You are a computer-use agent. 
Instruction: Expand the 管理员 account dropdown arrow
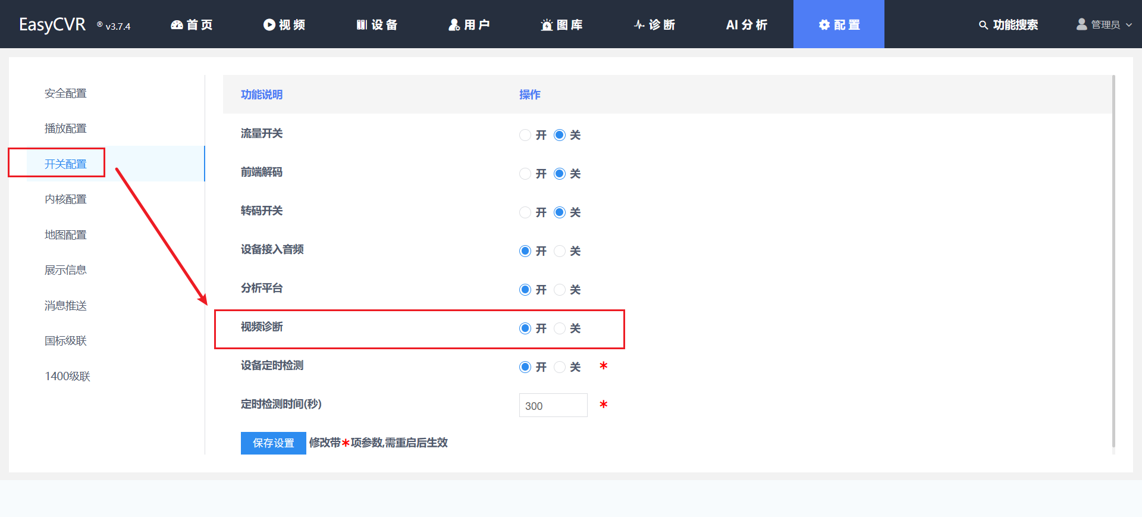click(x=1129, y=25)
